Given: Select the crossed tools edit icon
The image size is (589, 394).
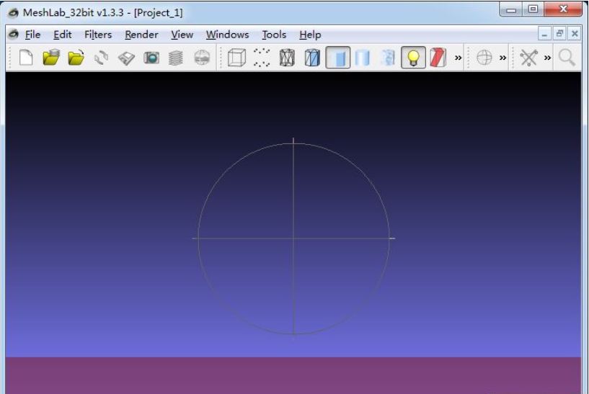Looking at the screenshot, I should point(528,58).
